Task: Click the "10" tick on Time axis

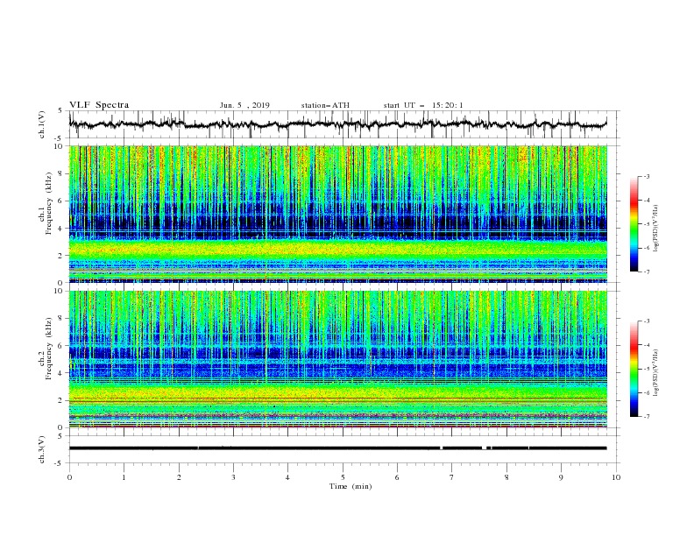Action: click(616, 477)
